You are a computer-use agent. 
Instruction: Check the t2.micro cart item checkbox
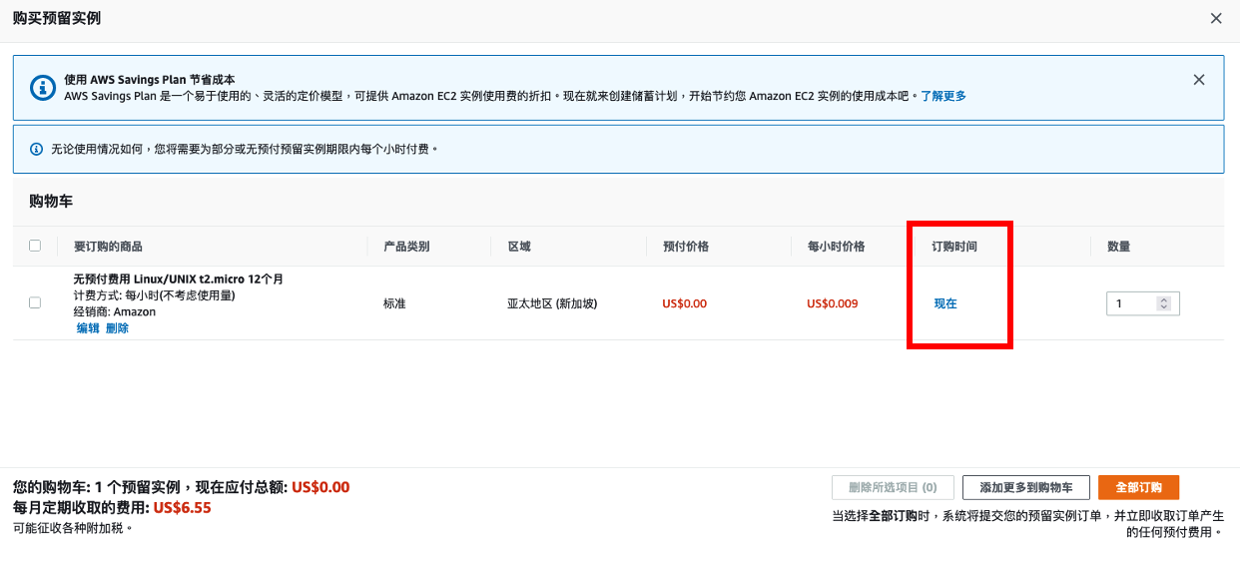pyautogui.click(x=36, y=302)
